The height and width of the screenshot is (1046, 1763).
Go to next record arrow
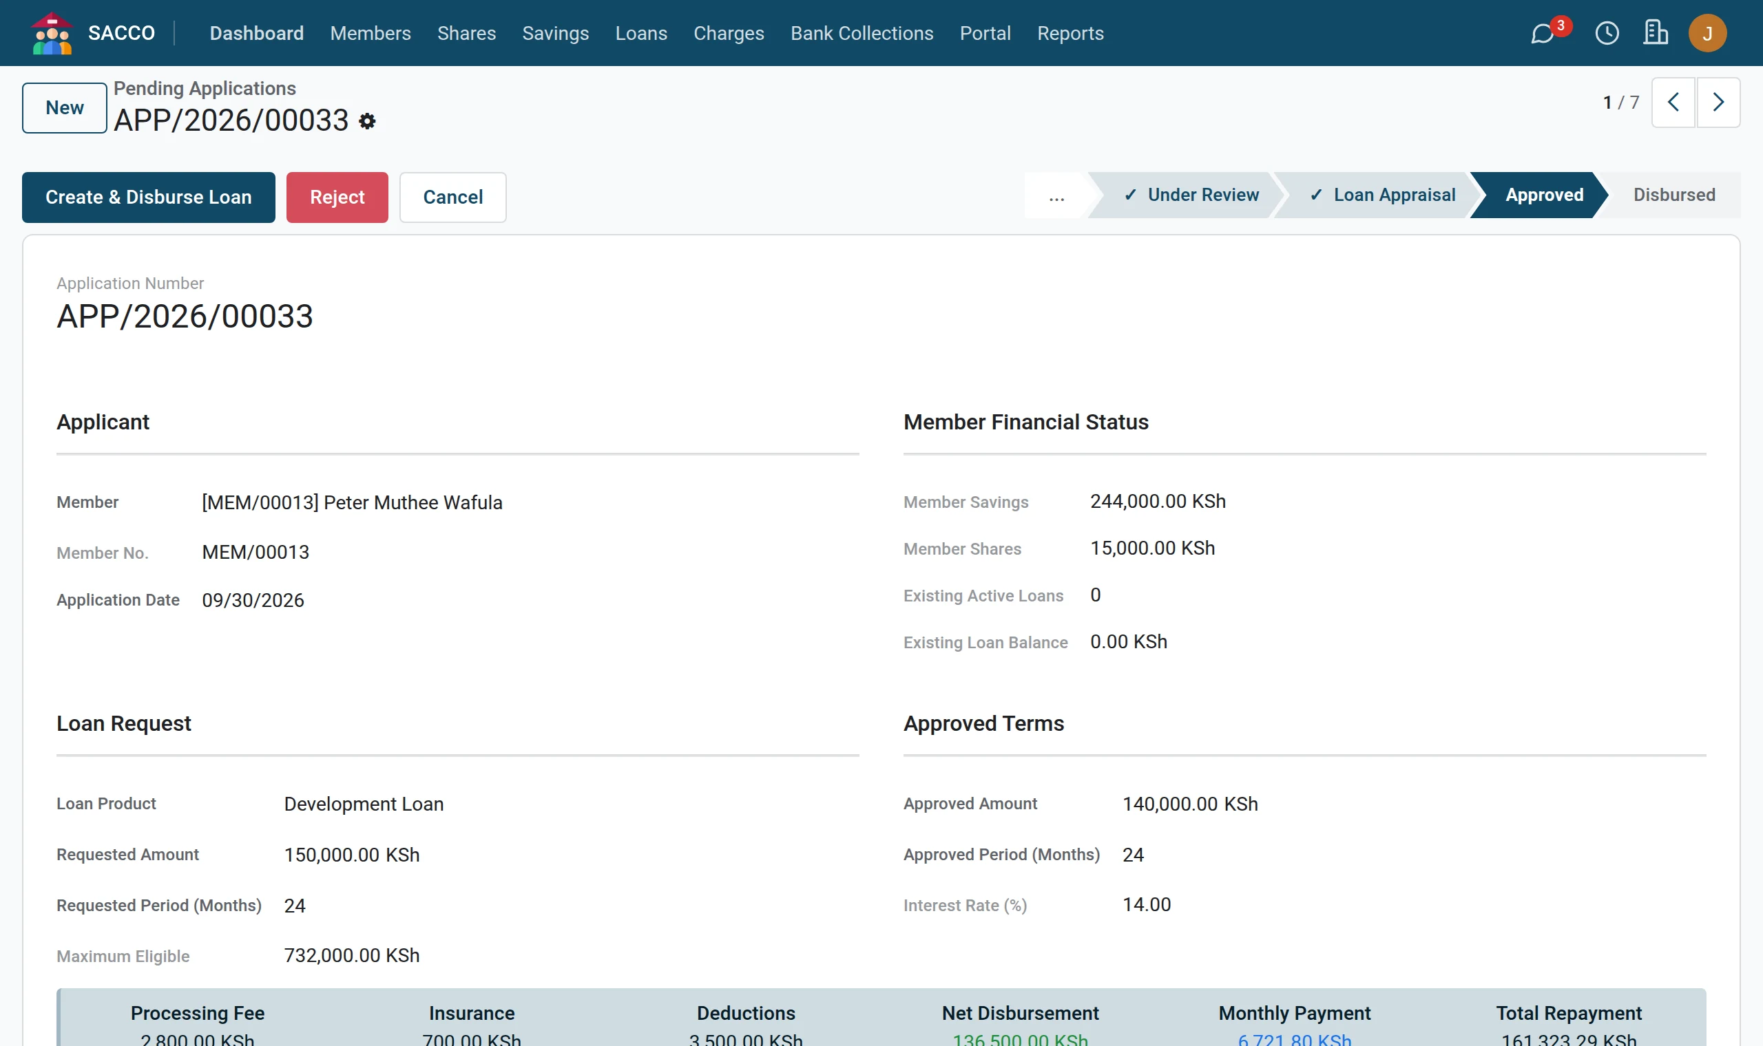1718,103
